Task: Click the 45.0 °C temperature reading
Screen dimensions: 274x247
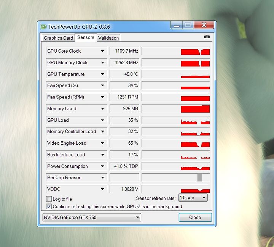Action: [124, 74]
